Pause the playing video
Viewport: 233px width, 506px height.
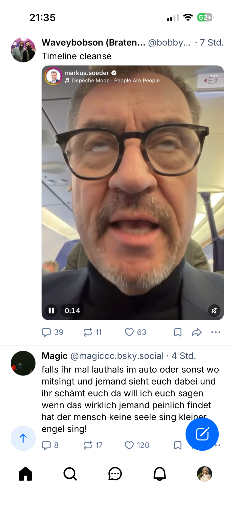[51, 310]
